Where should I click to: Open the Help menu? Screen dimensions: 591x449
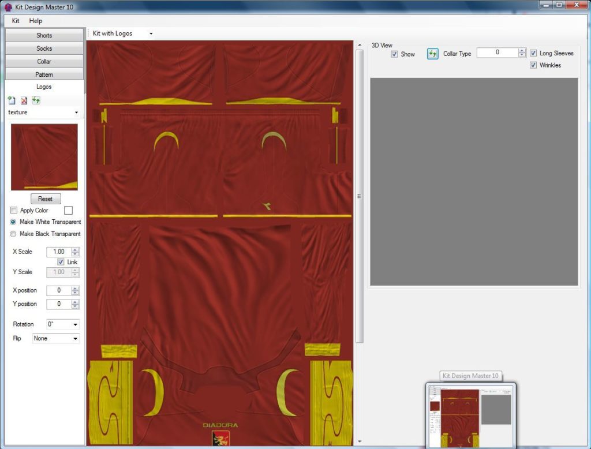[x=36, y=21]
